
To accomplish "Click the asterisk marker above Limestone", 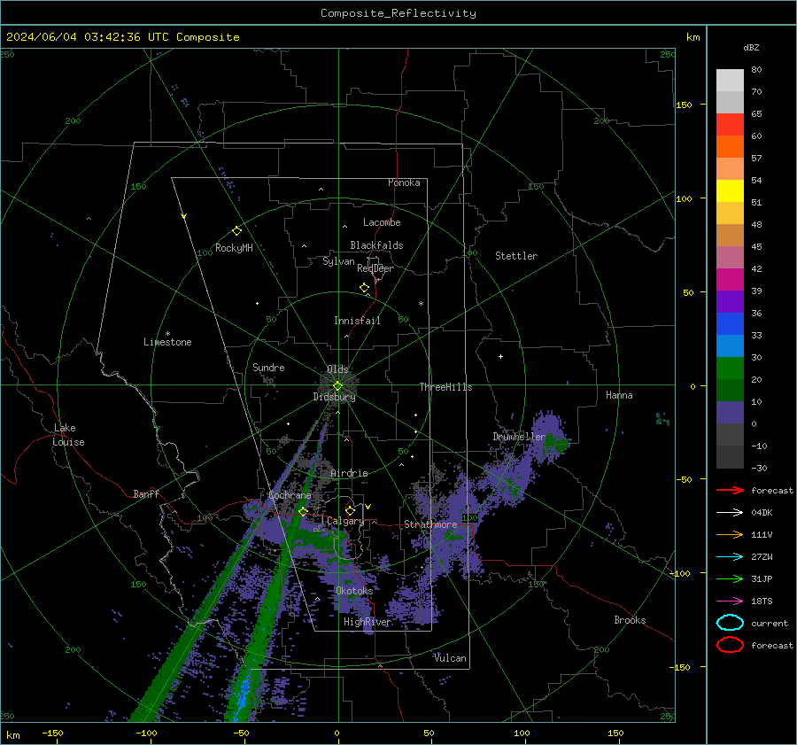I will [x=167, y=334].
